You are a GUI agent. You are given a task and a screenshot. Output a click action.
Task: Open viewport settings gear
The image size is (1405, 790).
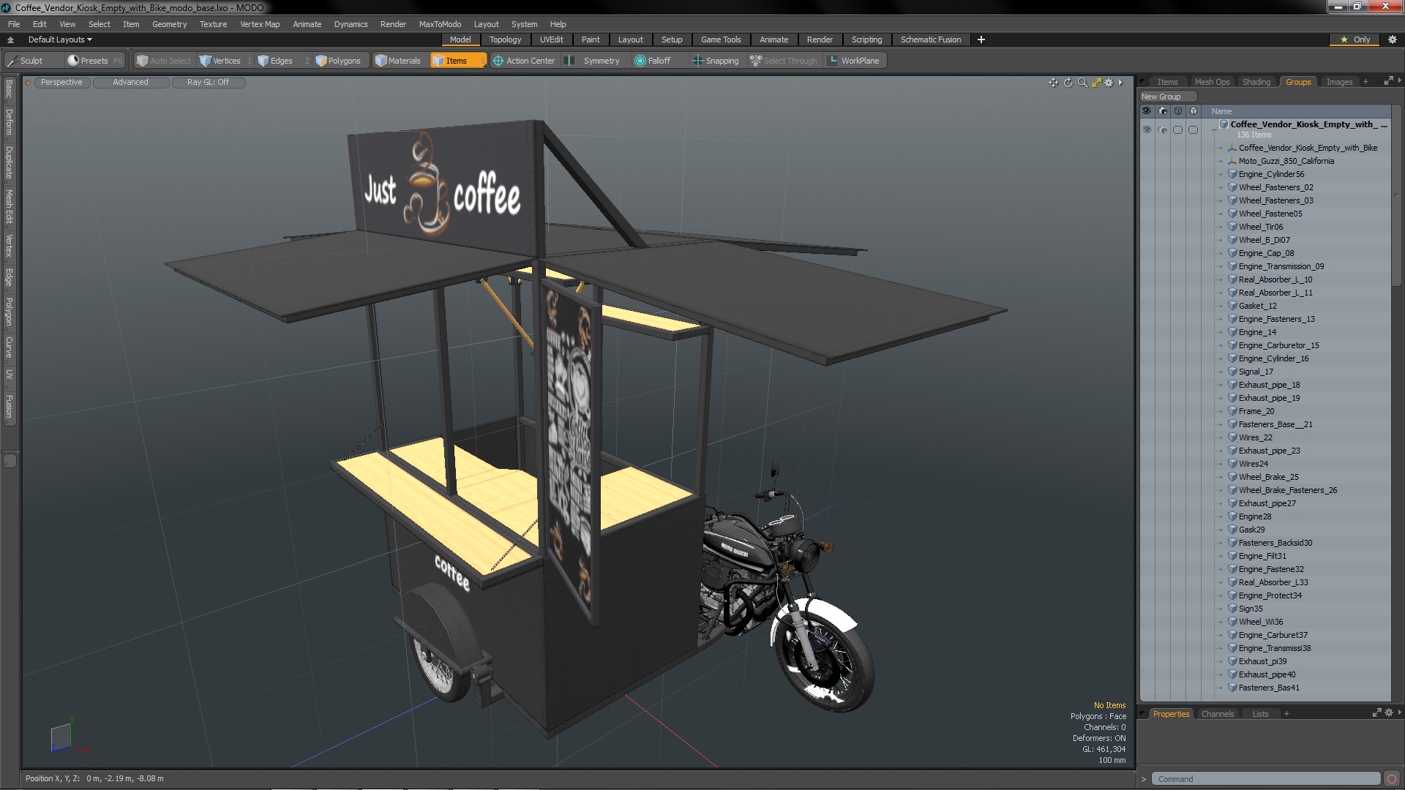coord(1109,83)
